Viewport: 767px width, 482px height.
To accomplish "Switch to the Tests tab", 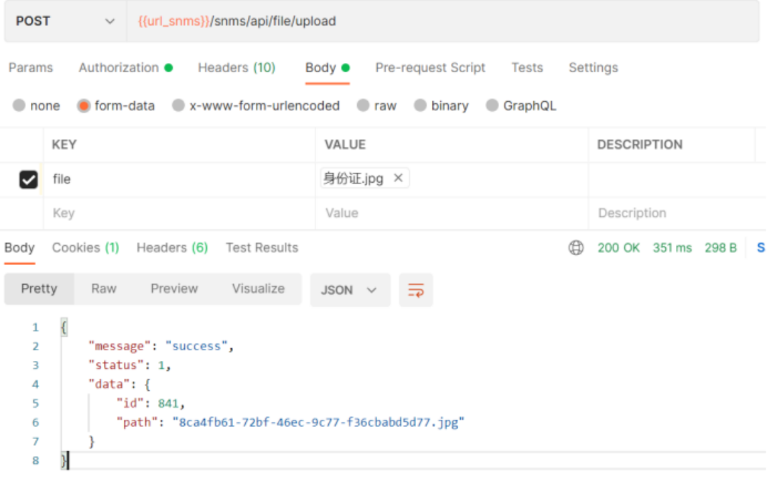I will 527,68.
